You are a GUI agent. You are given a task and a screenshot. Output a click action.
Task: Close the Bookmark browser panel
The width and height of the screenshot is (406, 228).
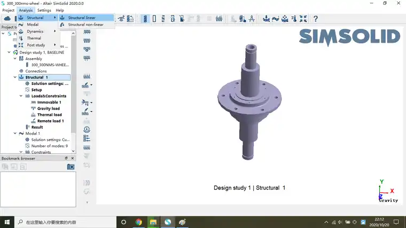click(73, 158)
